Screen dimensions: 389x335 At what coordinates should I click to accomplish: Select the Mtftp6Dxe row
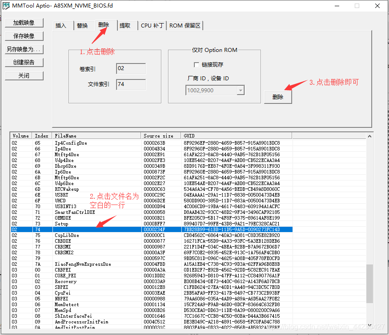pos(152,178)
